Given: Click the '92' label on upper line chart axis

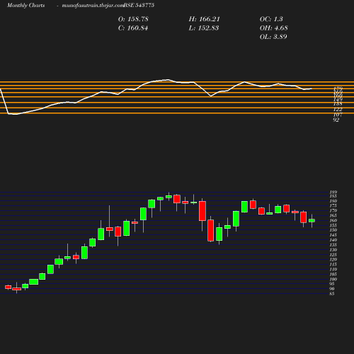Looking at the screenshot, I should point(336,120).
